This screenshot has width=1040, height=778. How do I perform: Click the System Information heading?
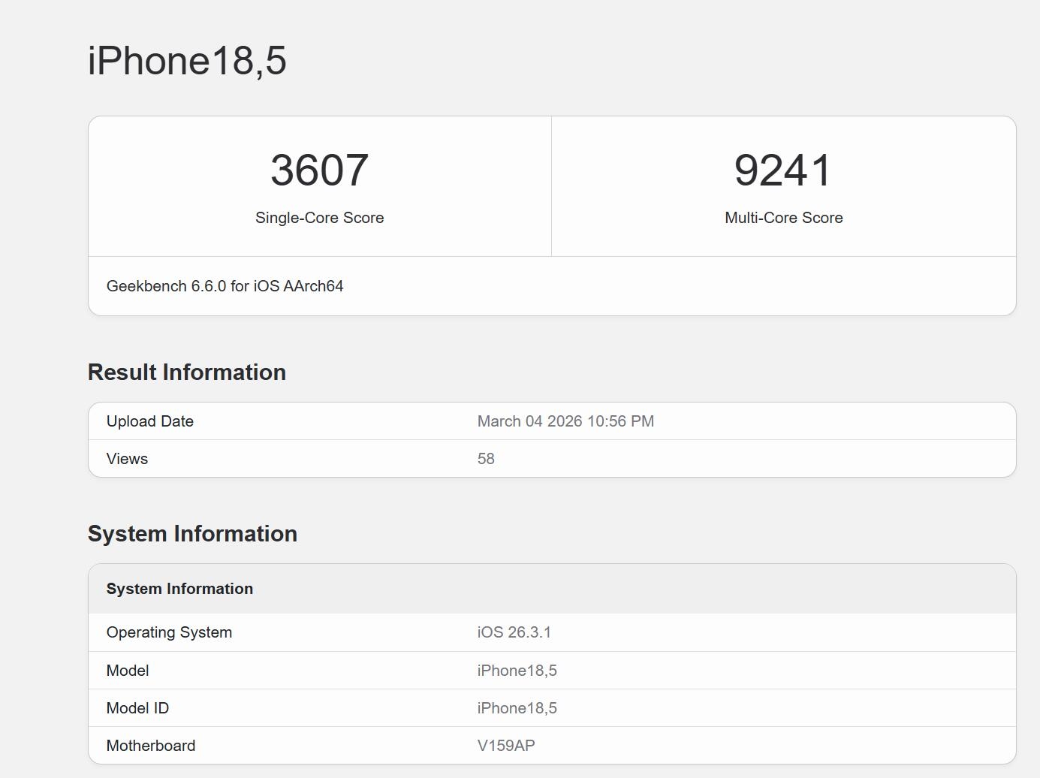pyautogui.click(x=192, y=533)
